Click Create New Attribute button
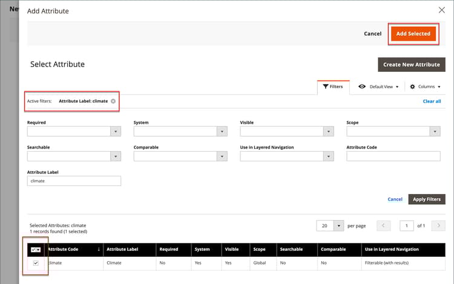This screenshot has width=454, height=284. pos(411,65)
